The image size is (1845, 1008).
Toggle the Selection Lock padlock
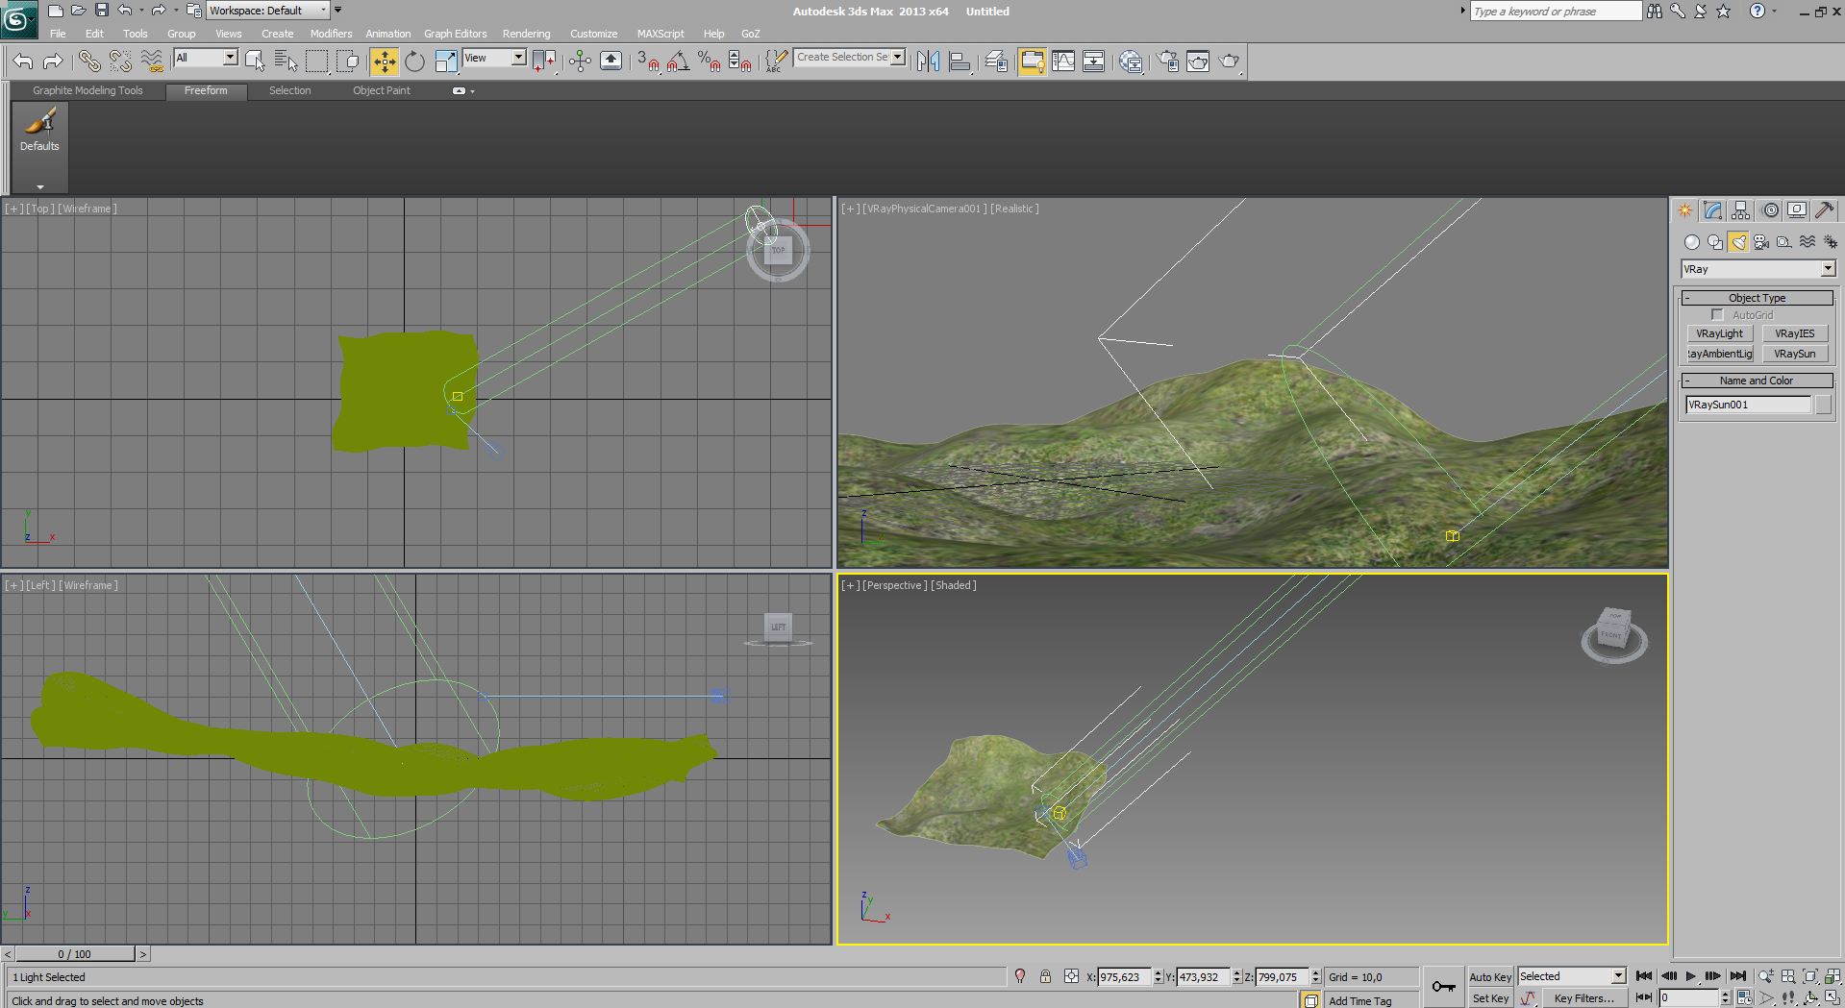[x=1045, y=976]
